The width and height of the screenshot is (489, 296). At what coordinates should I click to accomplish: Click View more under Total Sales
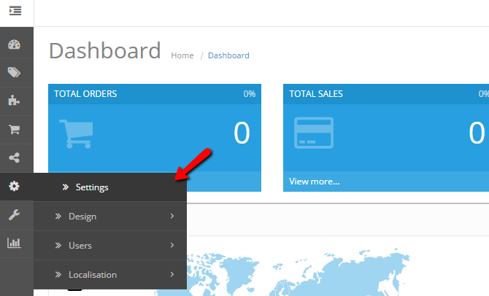[x=314, y=182]
